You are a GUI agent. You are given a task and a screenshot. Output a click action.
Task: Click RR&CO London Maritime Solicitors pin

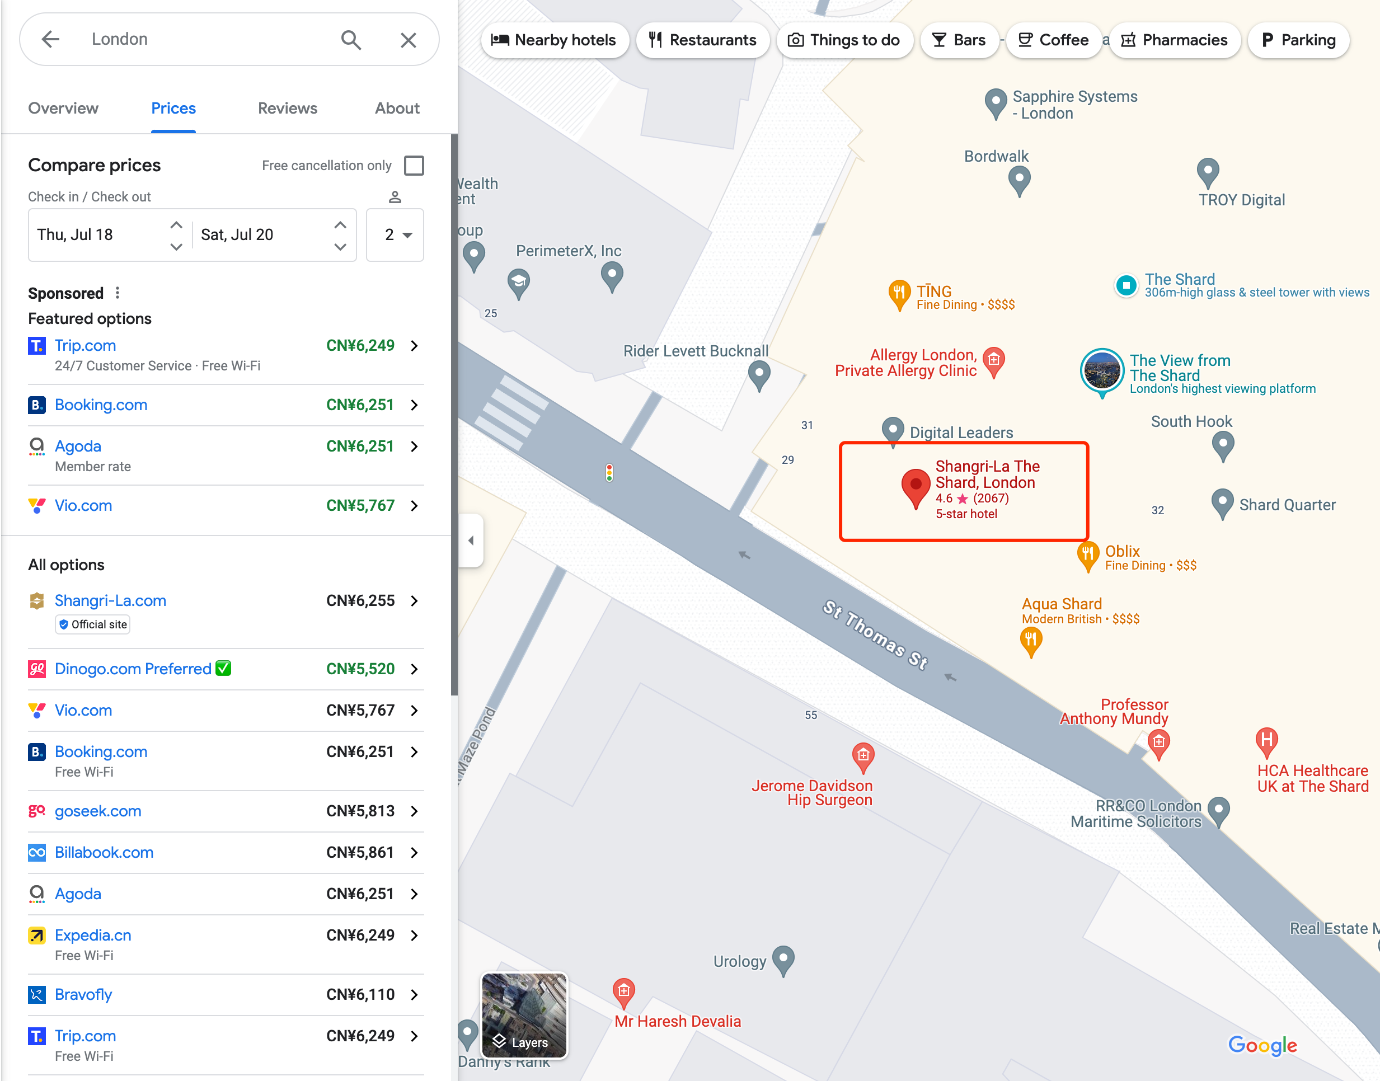pyautogui.click(x=1219, y=812)
